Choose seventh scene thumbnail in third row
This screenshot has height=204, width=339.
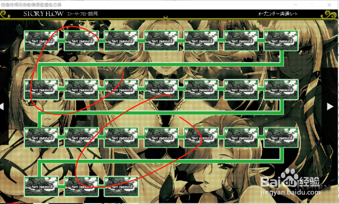(281, 137)
